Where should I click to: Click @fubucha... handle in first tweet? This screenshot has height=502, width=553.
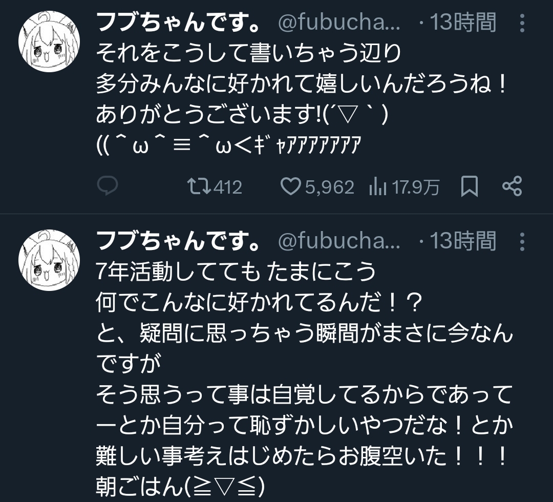(339, 23)
